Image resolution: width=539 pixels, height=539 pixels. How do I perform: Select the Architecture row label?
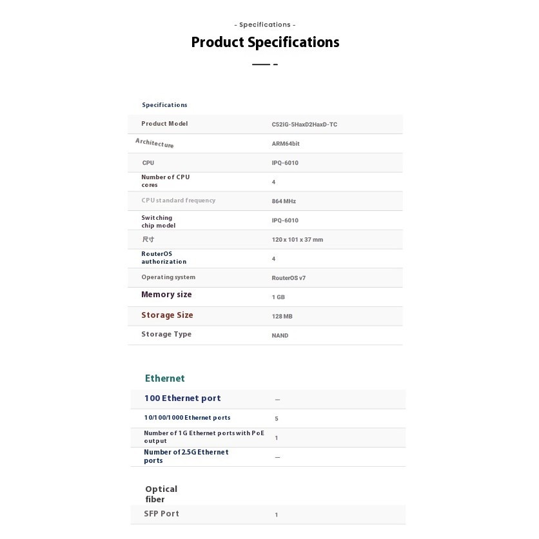pyautogui.click(x=155, y=143)
